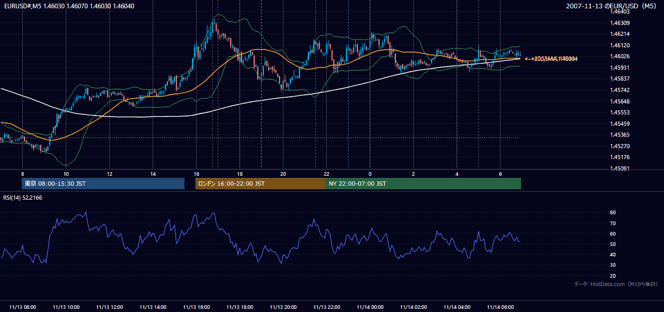This screenshot has height=312, width=664.
Task: Click the '2007-11-13 のEUR/USD (M5)' header label
Action: coord(613,6)
